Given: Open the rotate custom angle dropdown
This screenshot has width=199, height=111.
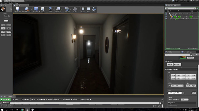Looking at the screenshot, I should point(181,86).
